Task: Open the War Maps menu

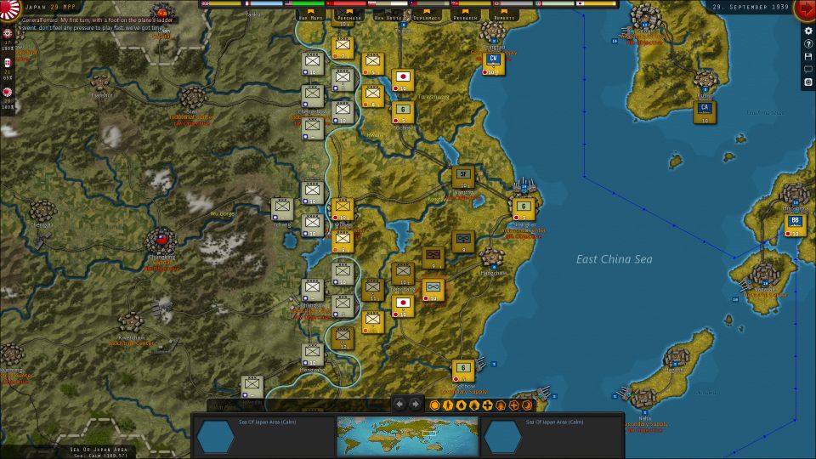Action: 311,15
